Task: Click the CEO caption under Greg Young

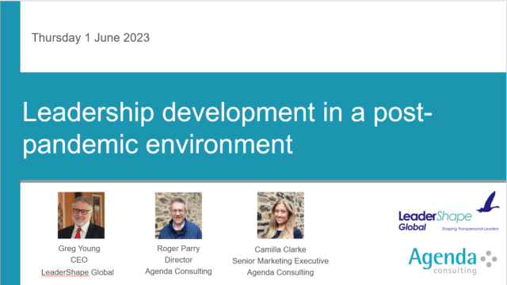Action: tap(79, 260)
